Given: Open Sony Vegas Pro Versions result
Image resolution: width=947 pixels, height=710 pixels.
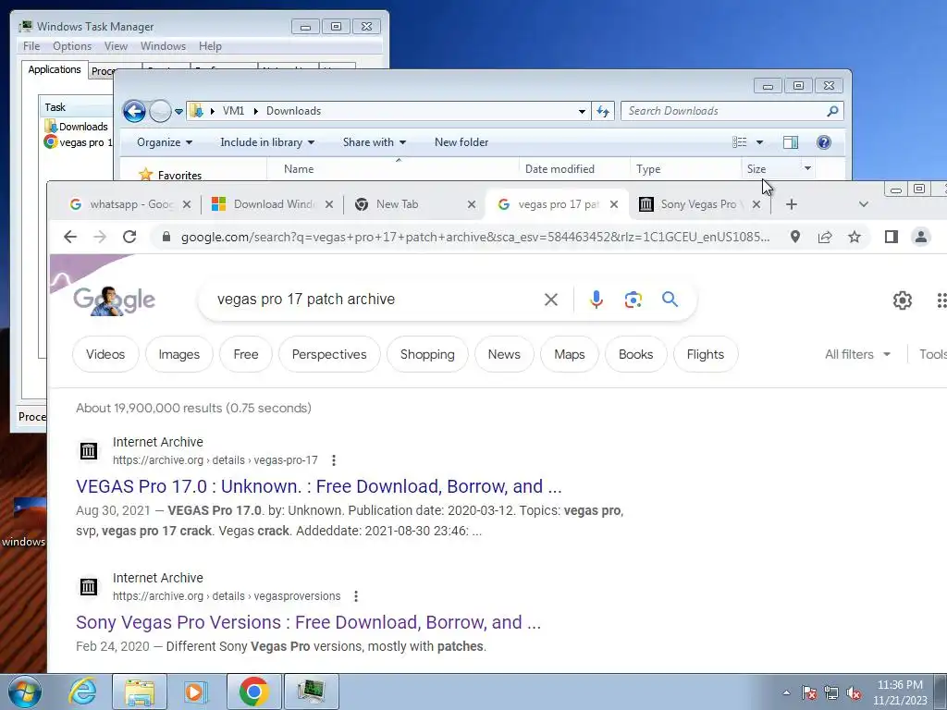Looking at the screenshot, I should point(309,622).
